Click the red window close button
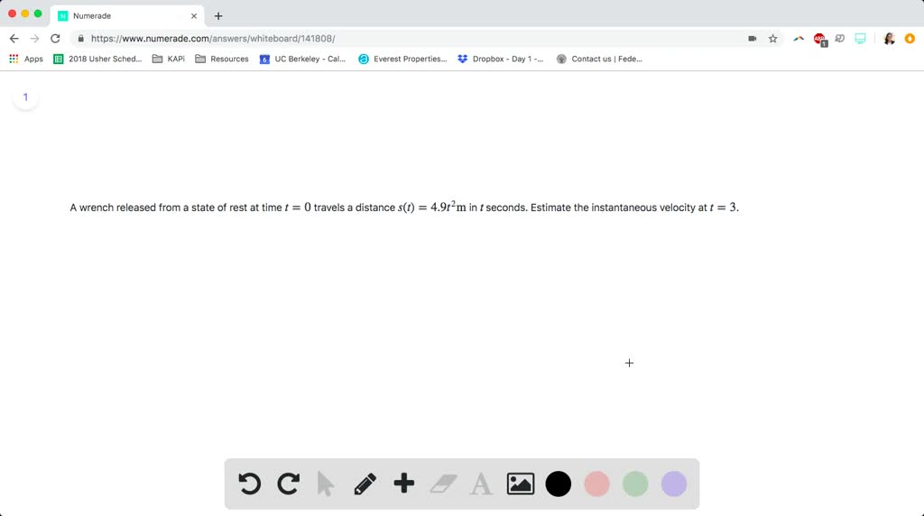Screen dimensions: 924x516 pyautogui.click(x=12, y=14)
